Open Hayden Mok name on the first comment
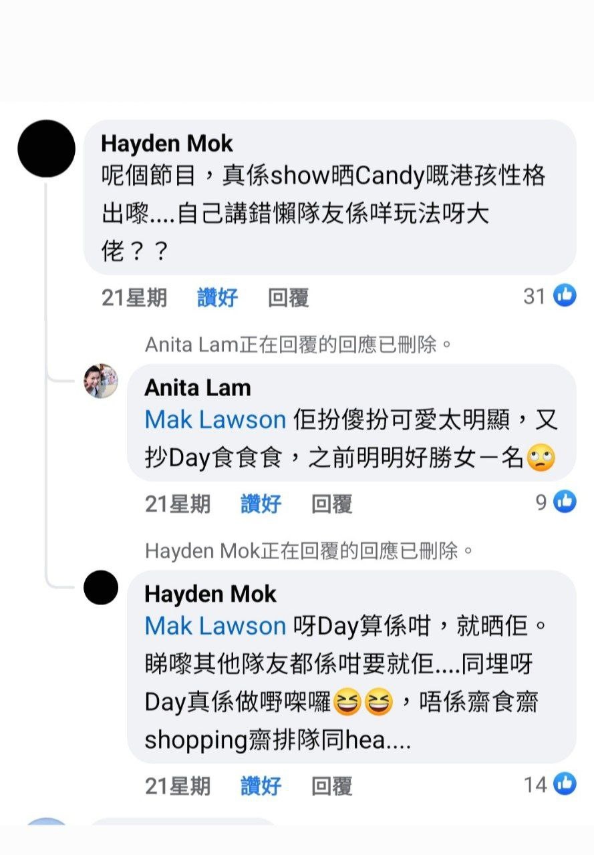 point(167,143)
